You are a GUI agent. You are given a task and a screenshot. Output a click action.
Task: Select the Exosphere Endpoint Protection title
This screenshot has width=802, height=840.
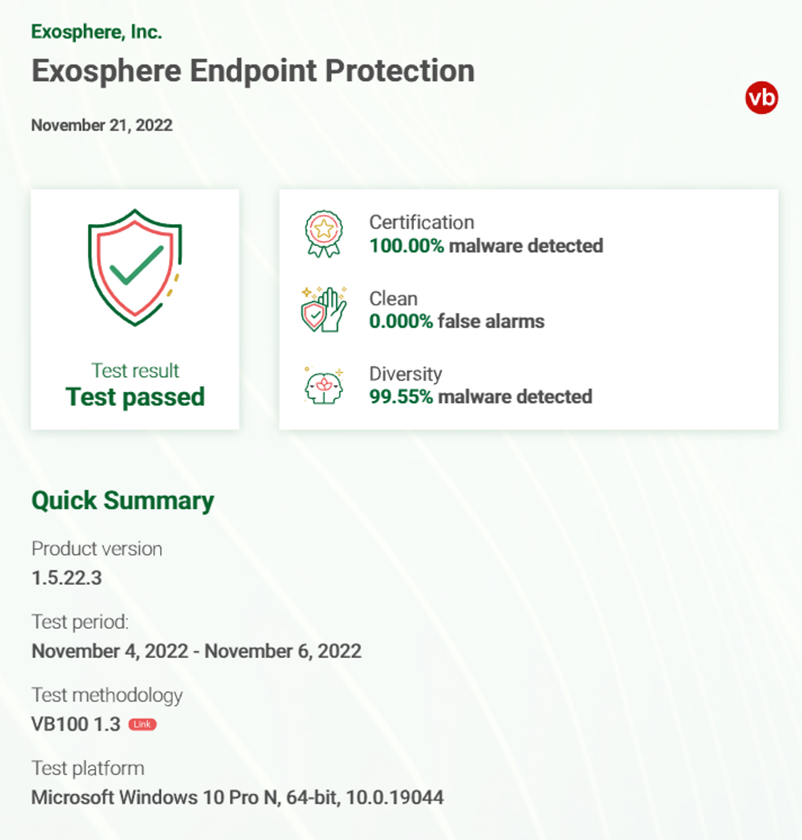pos(253,71)
